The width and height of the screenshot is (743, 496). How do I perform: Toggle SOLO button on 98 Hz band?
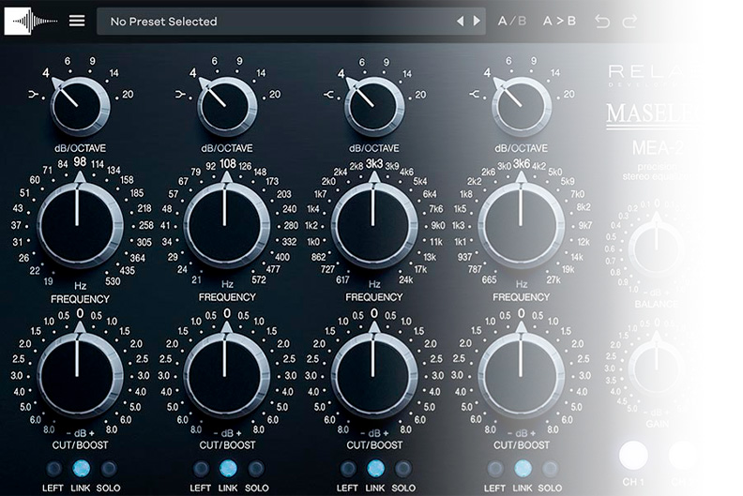(109, 469)
